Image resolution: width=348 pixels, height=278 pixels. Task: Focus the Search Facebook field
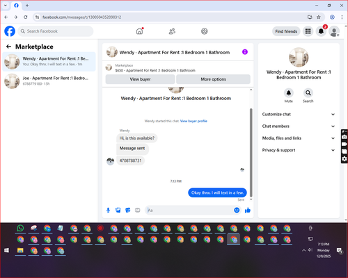(x=56, y=31)
